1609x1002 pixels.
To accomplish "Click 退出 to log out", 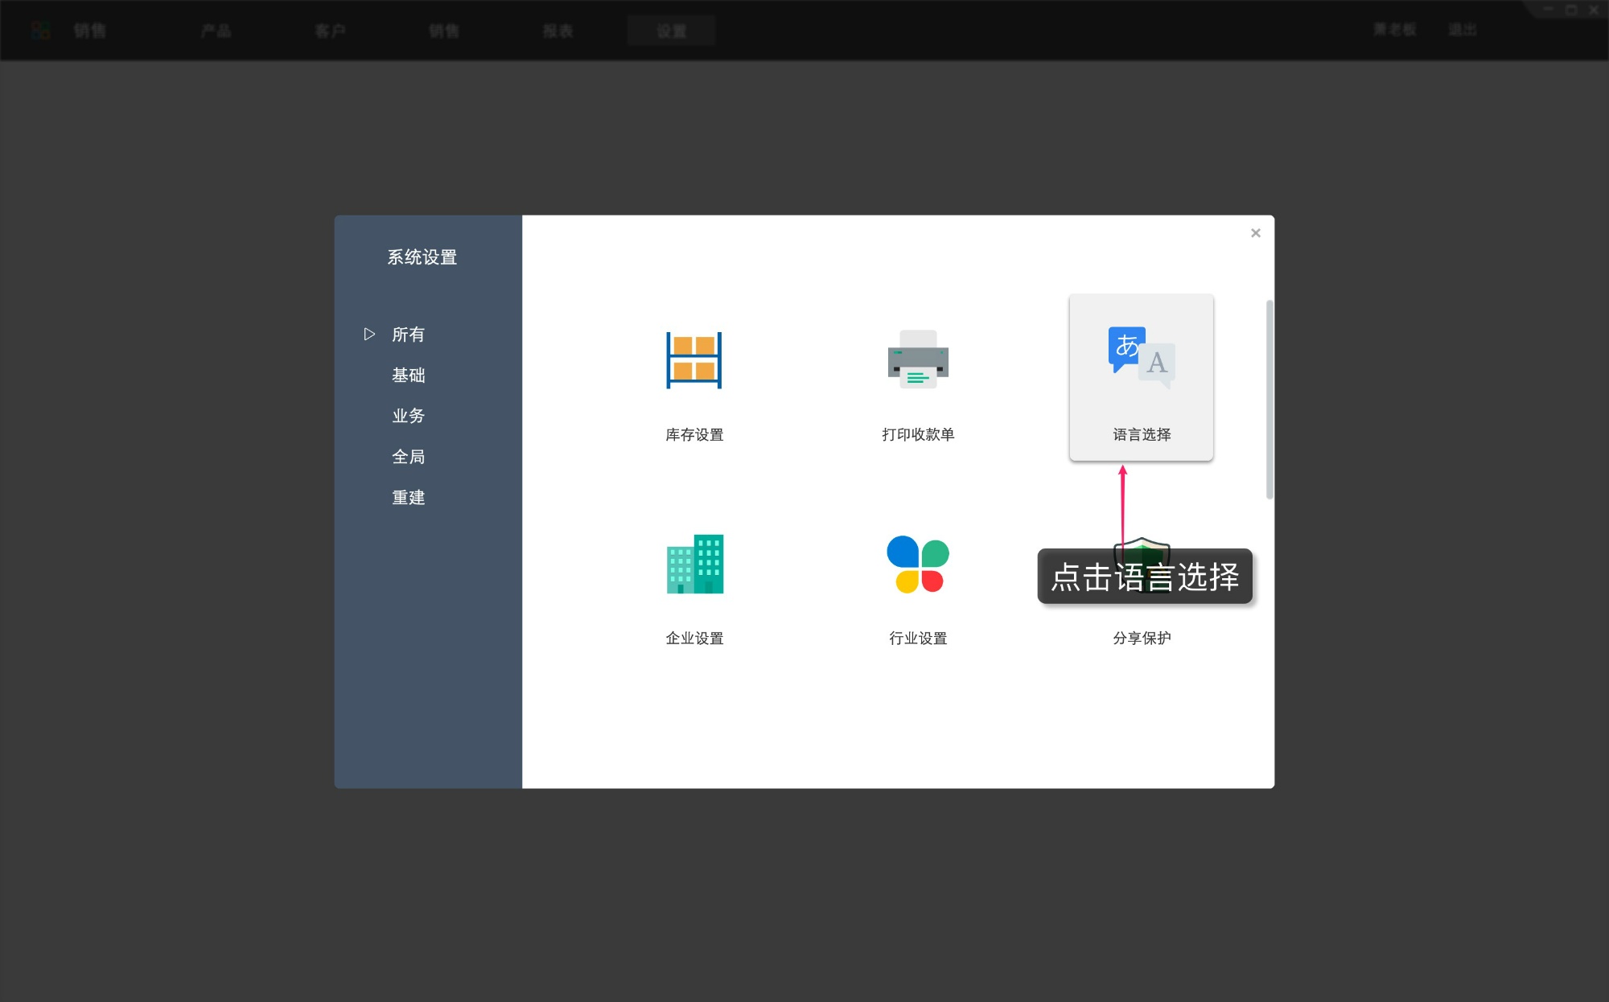I will click(1463, 29).
